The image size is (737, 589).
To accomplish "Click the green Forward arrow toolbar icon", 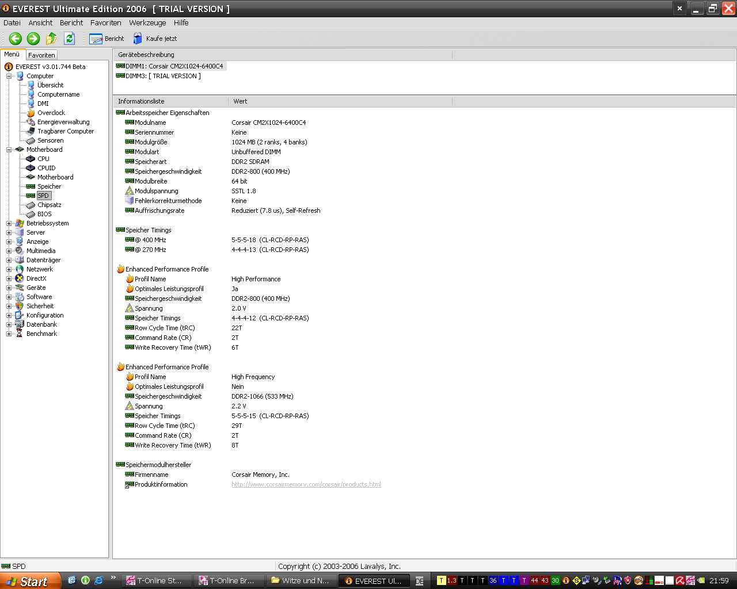I will [x=33, y=39].
